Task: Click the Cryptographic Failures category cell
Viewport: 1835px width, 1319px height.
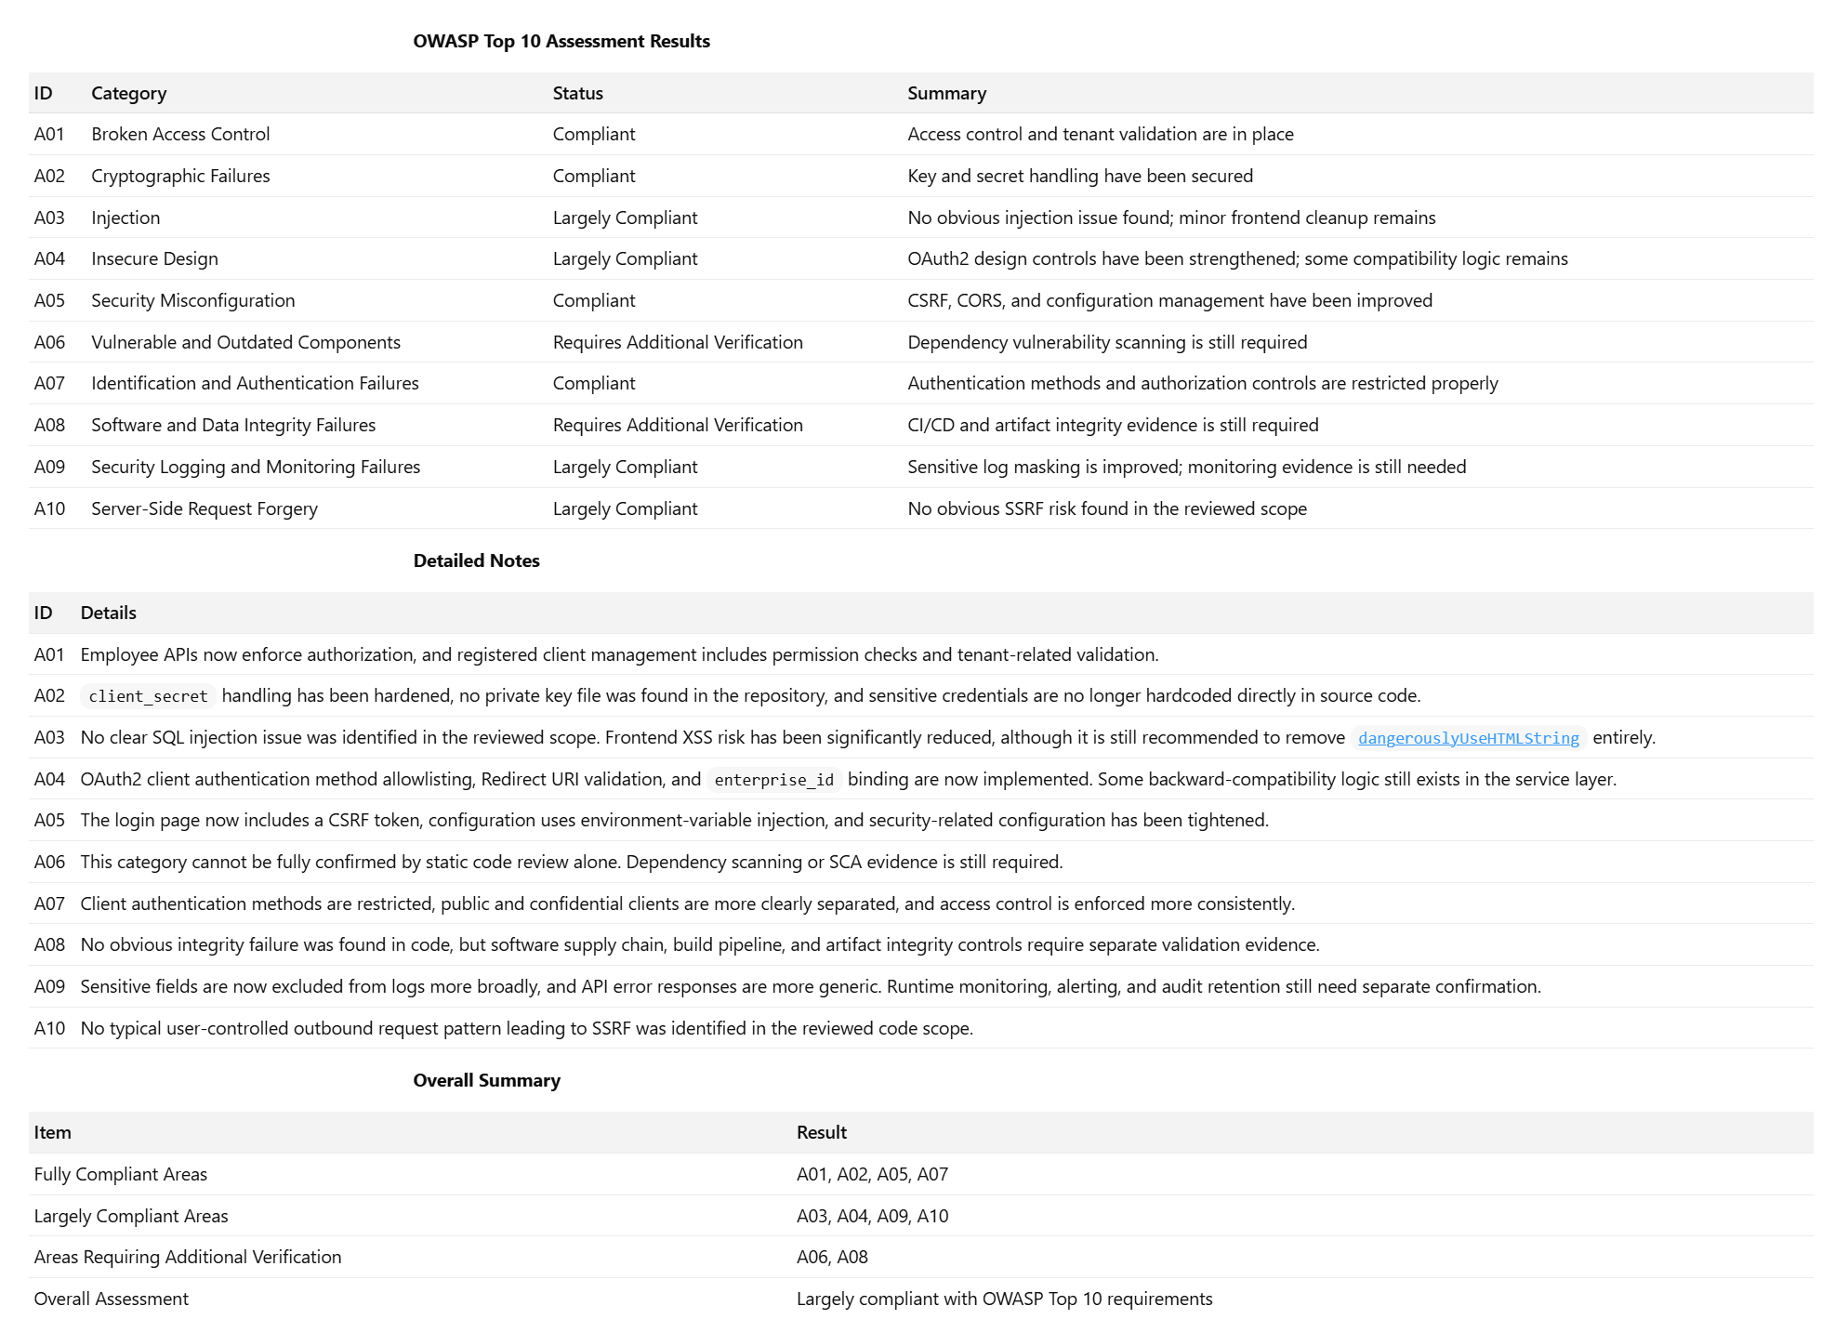Action: coord(180,176)
